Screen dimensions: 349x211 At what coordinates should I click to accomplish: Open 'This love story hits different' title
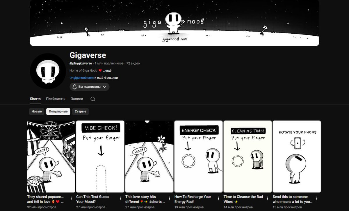point(145,199)
